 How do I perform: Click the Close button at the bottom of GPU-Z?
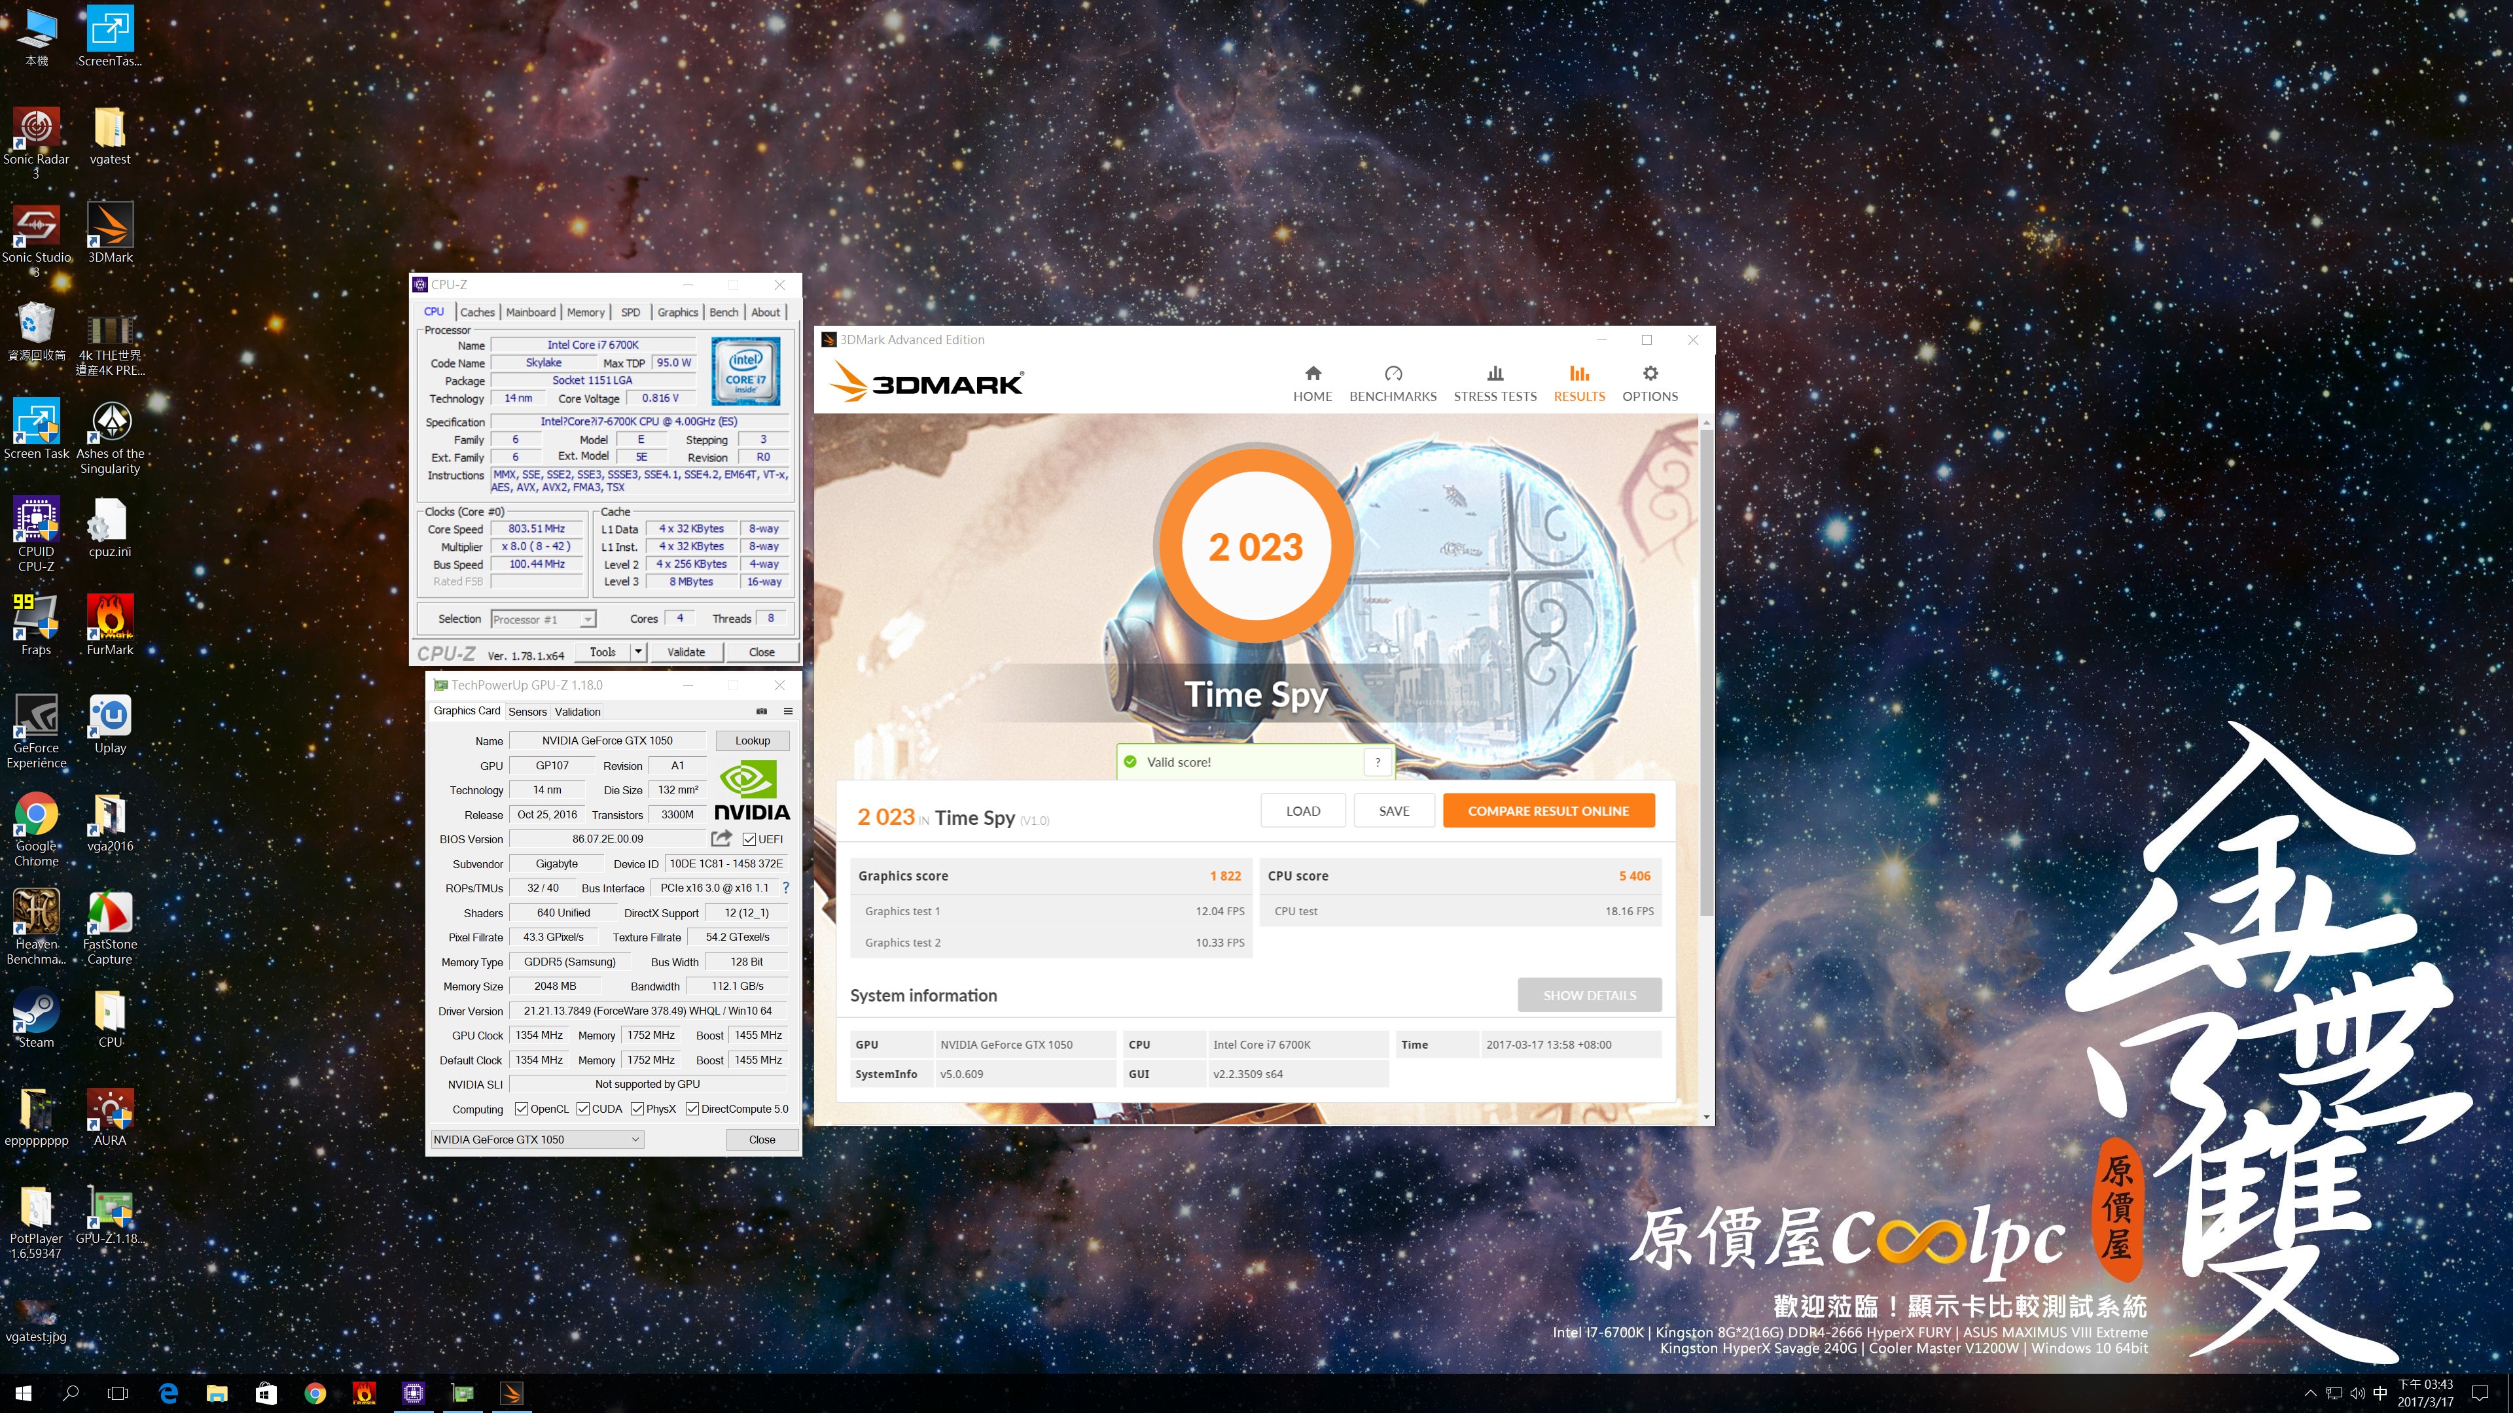coord(762,1139)
